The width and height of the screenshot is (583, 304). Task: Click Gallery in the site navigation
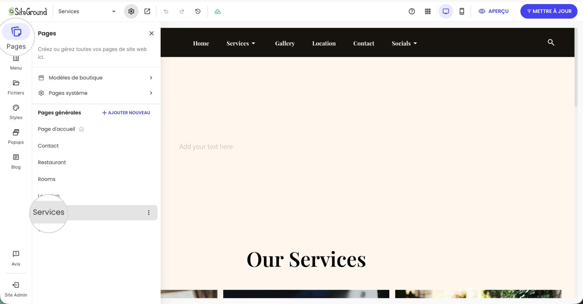(x=285, y=43)
